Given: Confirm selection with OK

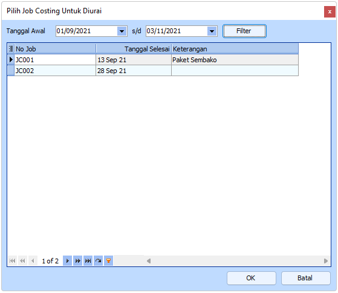Looking at the screenshot, I should coord(252,278).
